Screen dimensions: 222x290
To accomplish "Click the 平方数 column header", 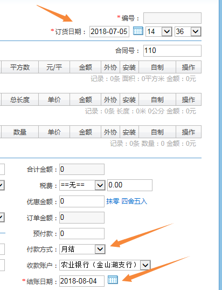I will (20, 67).
